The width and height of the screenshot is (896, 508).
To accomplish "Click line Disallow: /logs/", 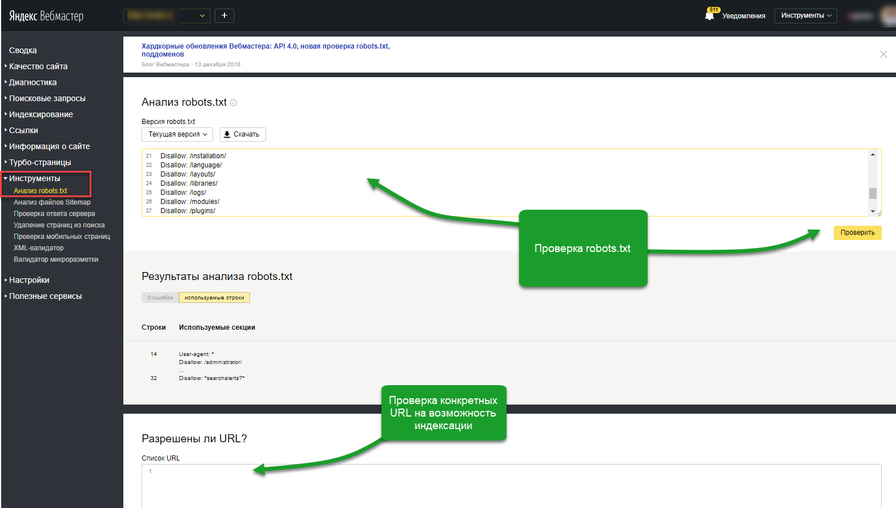I will pyautogui.click(x=183, y=193).
